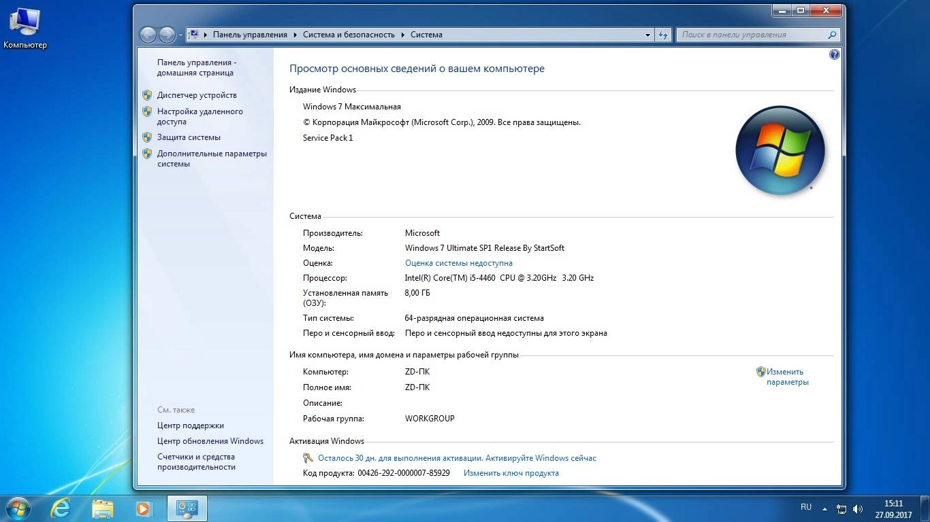The height and width of the screenshot is (522, 930).
Task: Click the Control Panel taskbar button
Action: pyautogui.click(x=187, y=508)
